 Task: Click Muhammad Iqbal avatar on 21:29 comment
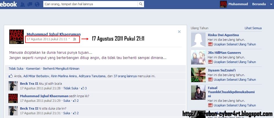(13, 98)
